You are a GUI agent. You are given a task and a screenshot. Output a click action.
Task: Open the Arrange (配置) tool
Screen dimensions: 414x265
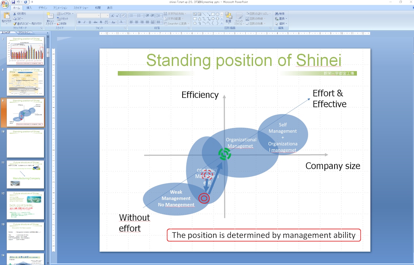228,19
